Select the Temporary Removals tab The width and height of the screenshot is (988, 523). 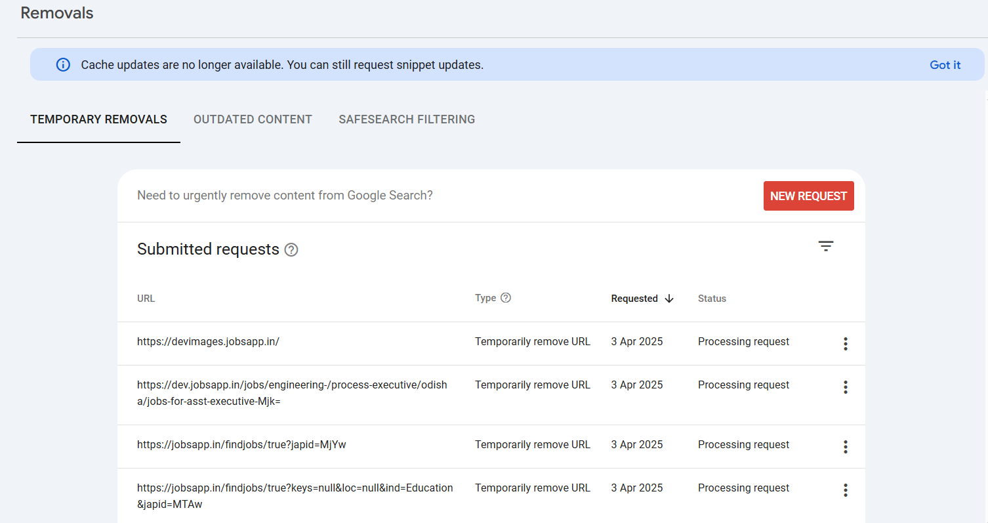click(x=98, y=119)
